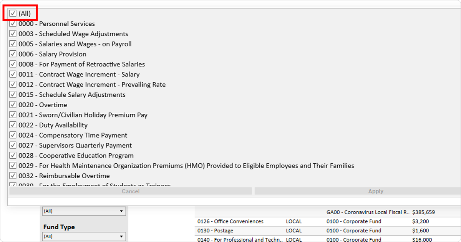Toggle 0032 - Reimbursable Overtime checkbox
Image resolution: width=461 pixels, height=242 pixels.
click(x=13, y=176)
